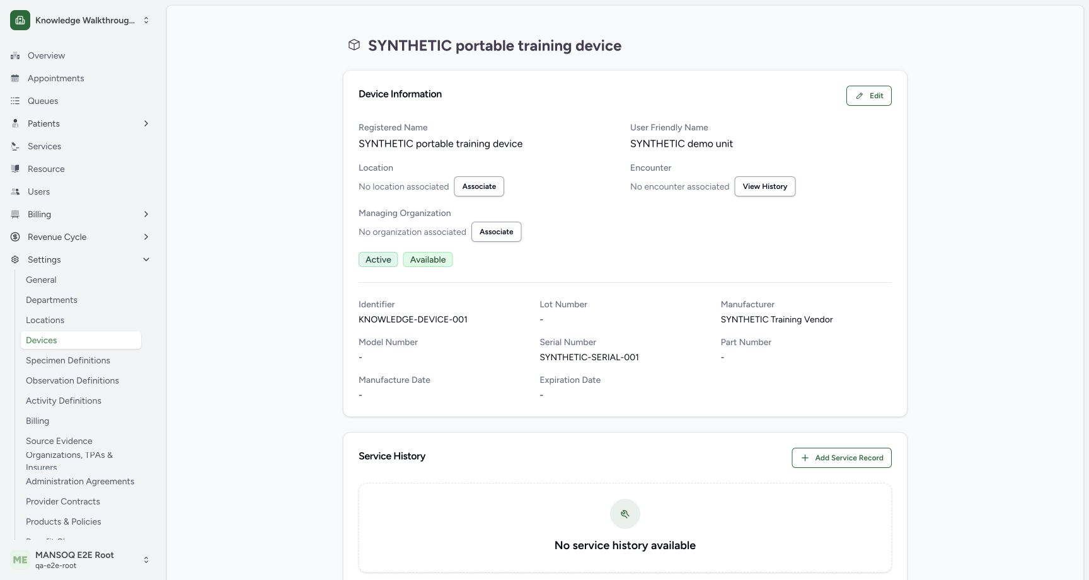Click the device cube icon beside page title
The width and height of the screenshot is (1089, 580).
[354, 45]
